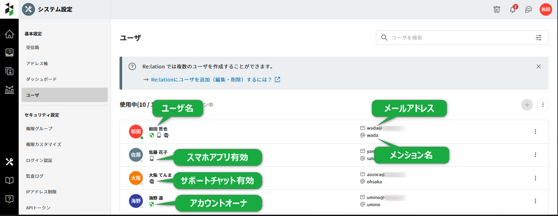Click the book manual icon in sidebar
558x216 pixels.
pos(9,180)
